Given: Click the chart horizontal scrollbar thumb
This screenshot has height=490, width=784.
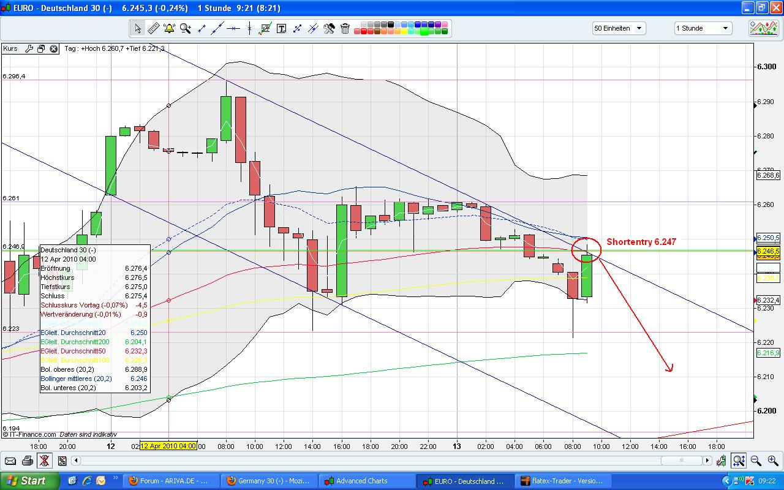Looking at the screenshot, I should coord(681,461).
